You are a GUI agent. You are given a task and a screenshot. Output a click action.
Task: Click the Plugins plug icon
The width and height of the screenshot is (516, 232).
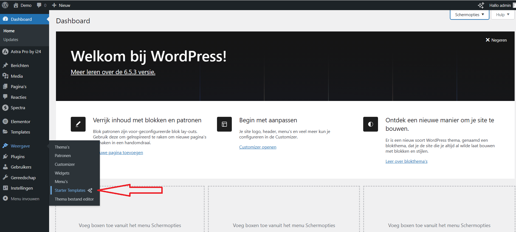(5, 156)
